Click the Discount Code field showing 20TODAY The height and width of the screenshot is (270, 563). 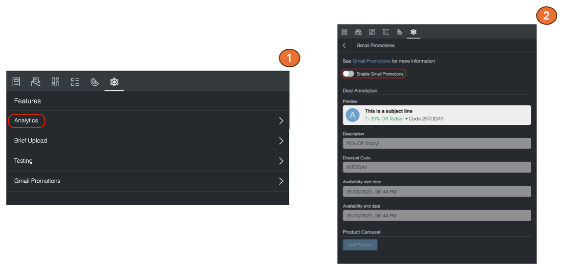click(x=437, y=167)
